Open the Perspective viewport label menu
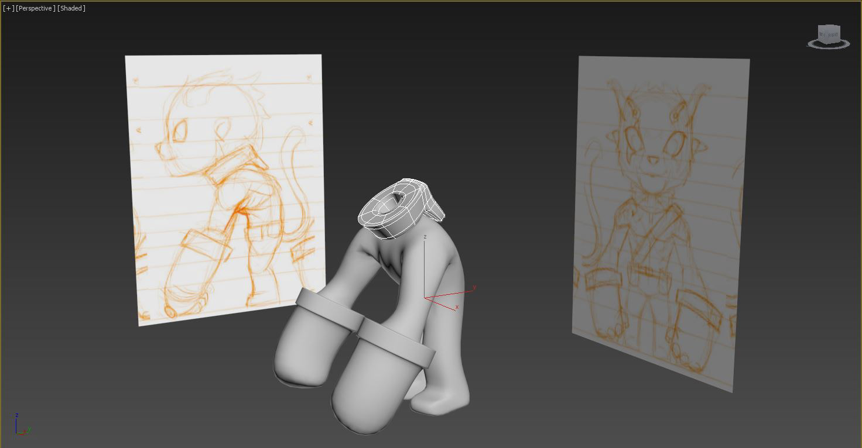This screenshot has height=448, width=862. pos(36,8)
